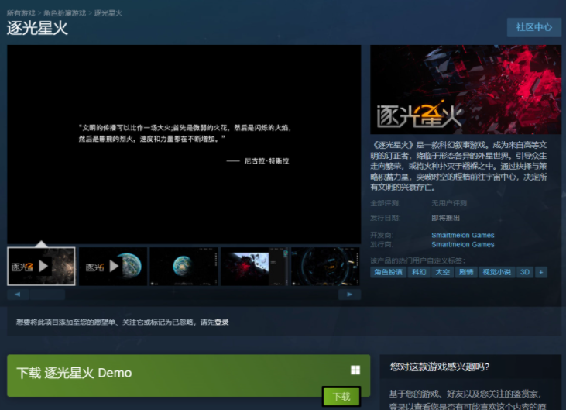566x410 pixels.
Task: Select the 太空 tag
Action: tap(441, 272)
